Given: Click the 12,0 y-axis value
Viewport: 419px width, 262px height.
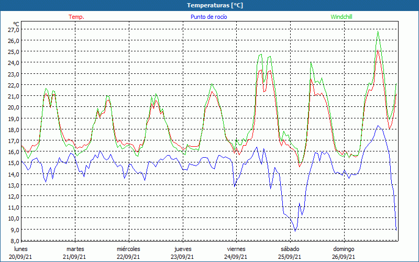Looking at the screenshot, I should [14, 196].
